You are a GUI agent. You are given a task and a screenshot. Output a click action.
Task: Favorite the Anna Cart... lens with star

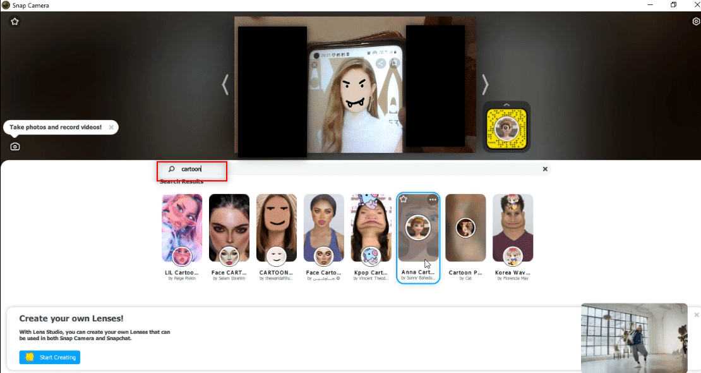[x=404, y=199]
